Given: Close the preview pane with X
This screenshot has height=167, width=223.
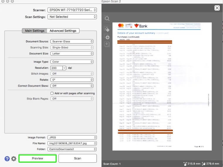Looking at the screenshot, I should pos(217,8).
